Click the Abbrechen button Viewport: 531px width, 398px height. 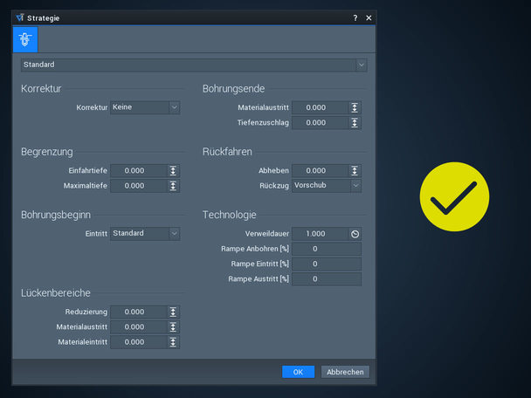pyautogui.click(x=345, y=372)
